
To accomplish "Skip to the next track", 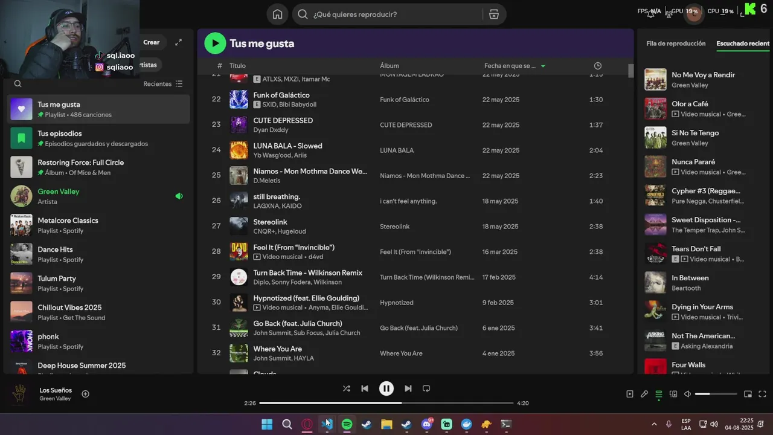I will tap(408, 388).
